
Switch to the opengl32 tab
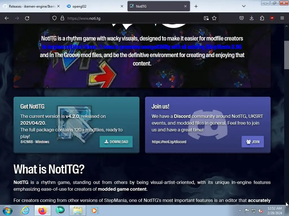(94, 6)
